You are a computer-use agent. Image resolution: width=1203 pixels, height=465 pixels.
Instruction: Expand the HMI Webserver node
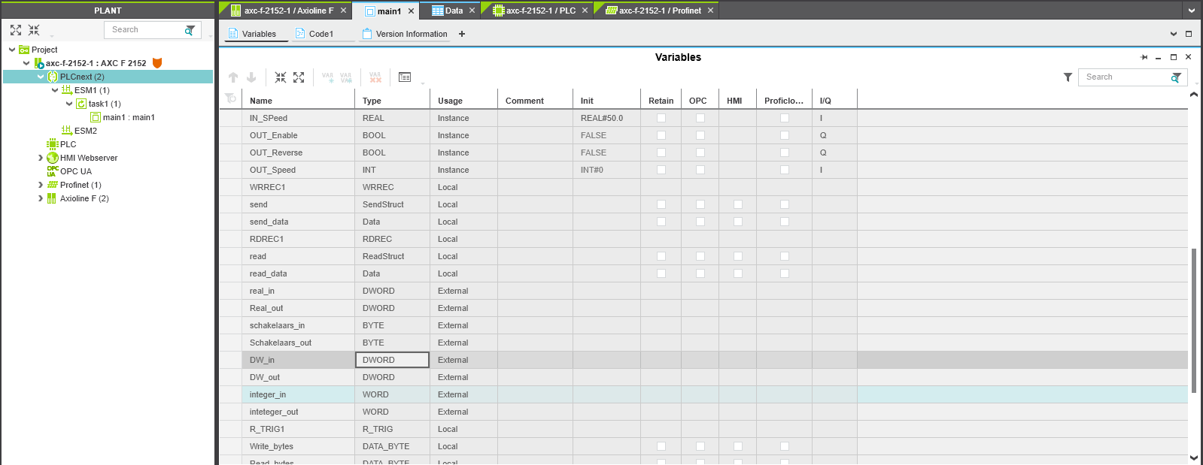pos(41,158)
